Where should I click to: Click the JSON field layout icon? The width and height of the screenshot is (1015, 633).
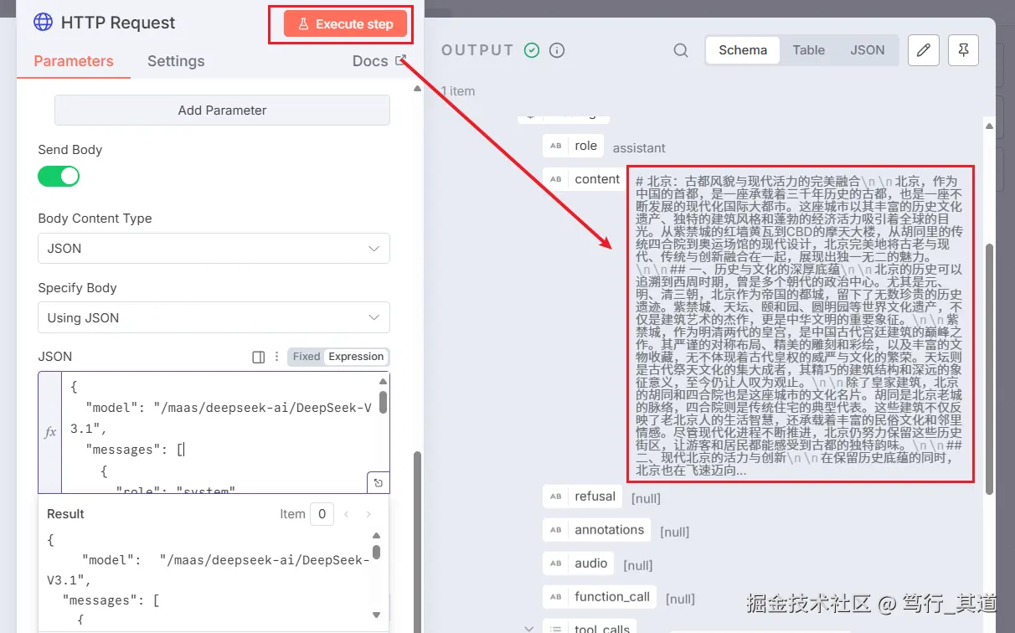pyautogui.click(x=259, y=358)
